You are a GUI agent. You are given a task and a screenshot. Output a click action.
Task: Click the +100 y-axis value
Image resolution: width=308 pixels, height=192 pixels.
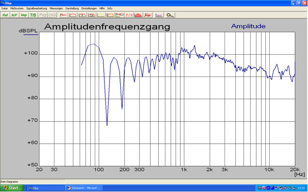31,53
